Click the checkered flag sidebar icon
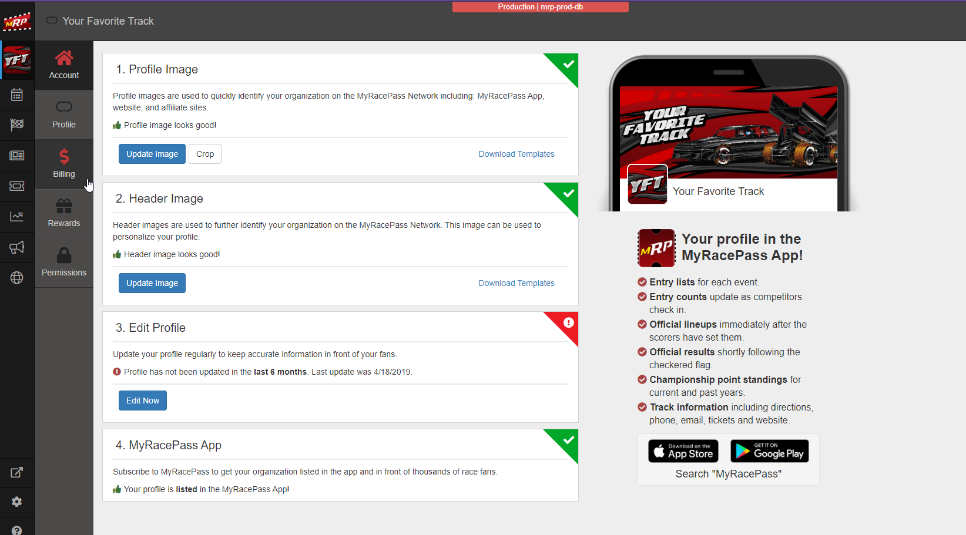Screen dimensions: 966x535 click(17, 125)
